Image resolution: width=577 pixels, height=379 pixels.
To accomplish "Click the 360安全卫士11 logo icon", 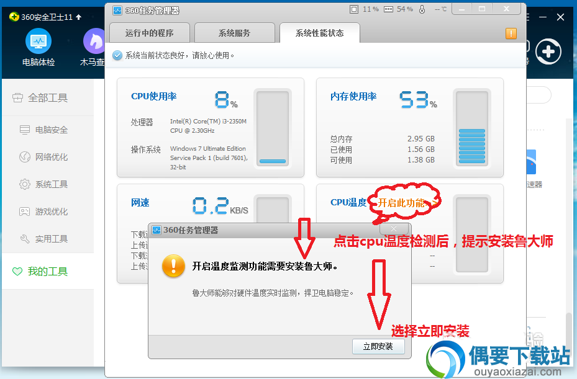I will [x=14, y=17].
